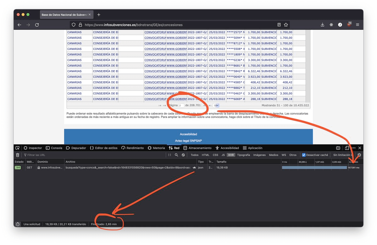Screen dimensions: 377x245
Task: Open the network settings gear menu
Action: point(359,155)
